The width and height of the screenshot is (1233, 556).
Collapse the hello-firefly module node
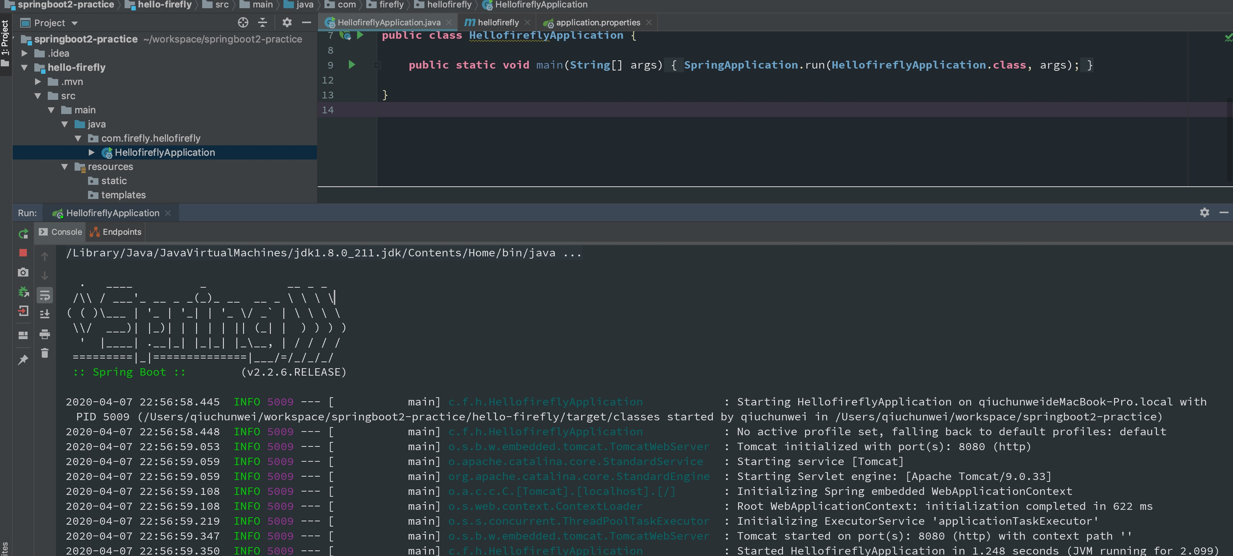24,67
